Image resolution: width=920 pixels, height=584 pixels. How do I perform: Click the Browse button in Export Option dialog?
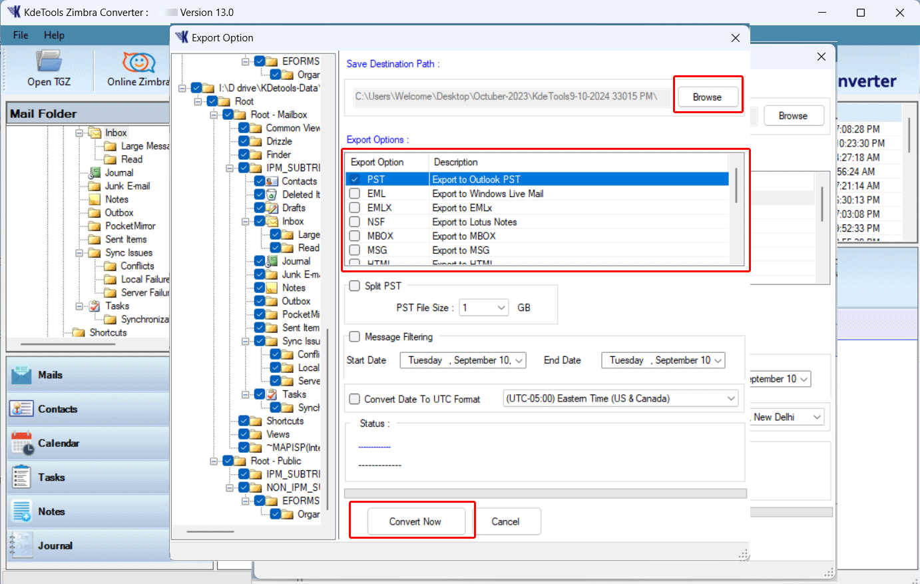pos(707,97)
